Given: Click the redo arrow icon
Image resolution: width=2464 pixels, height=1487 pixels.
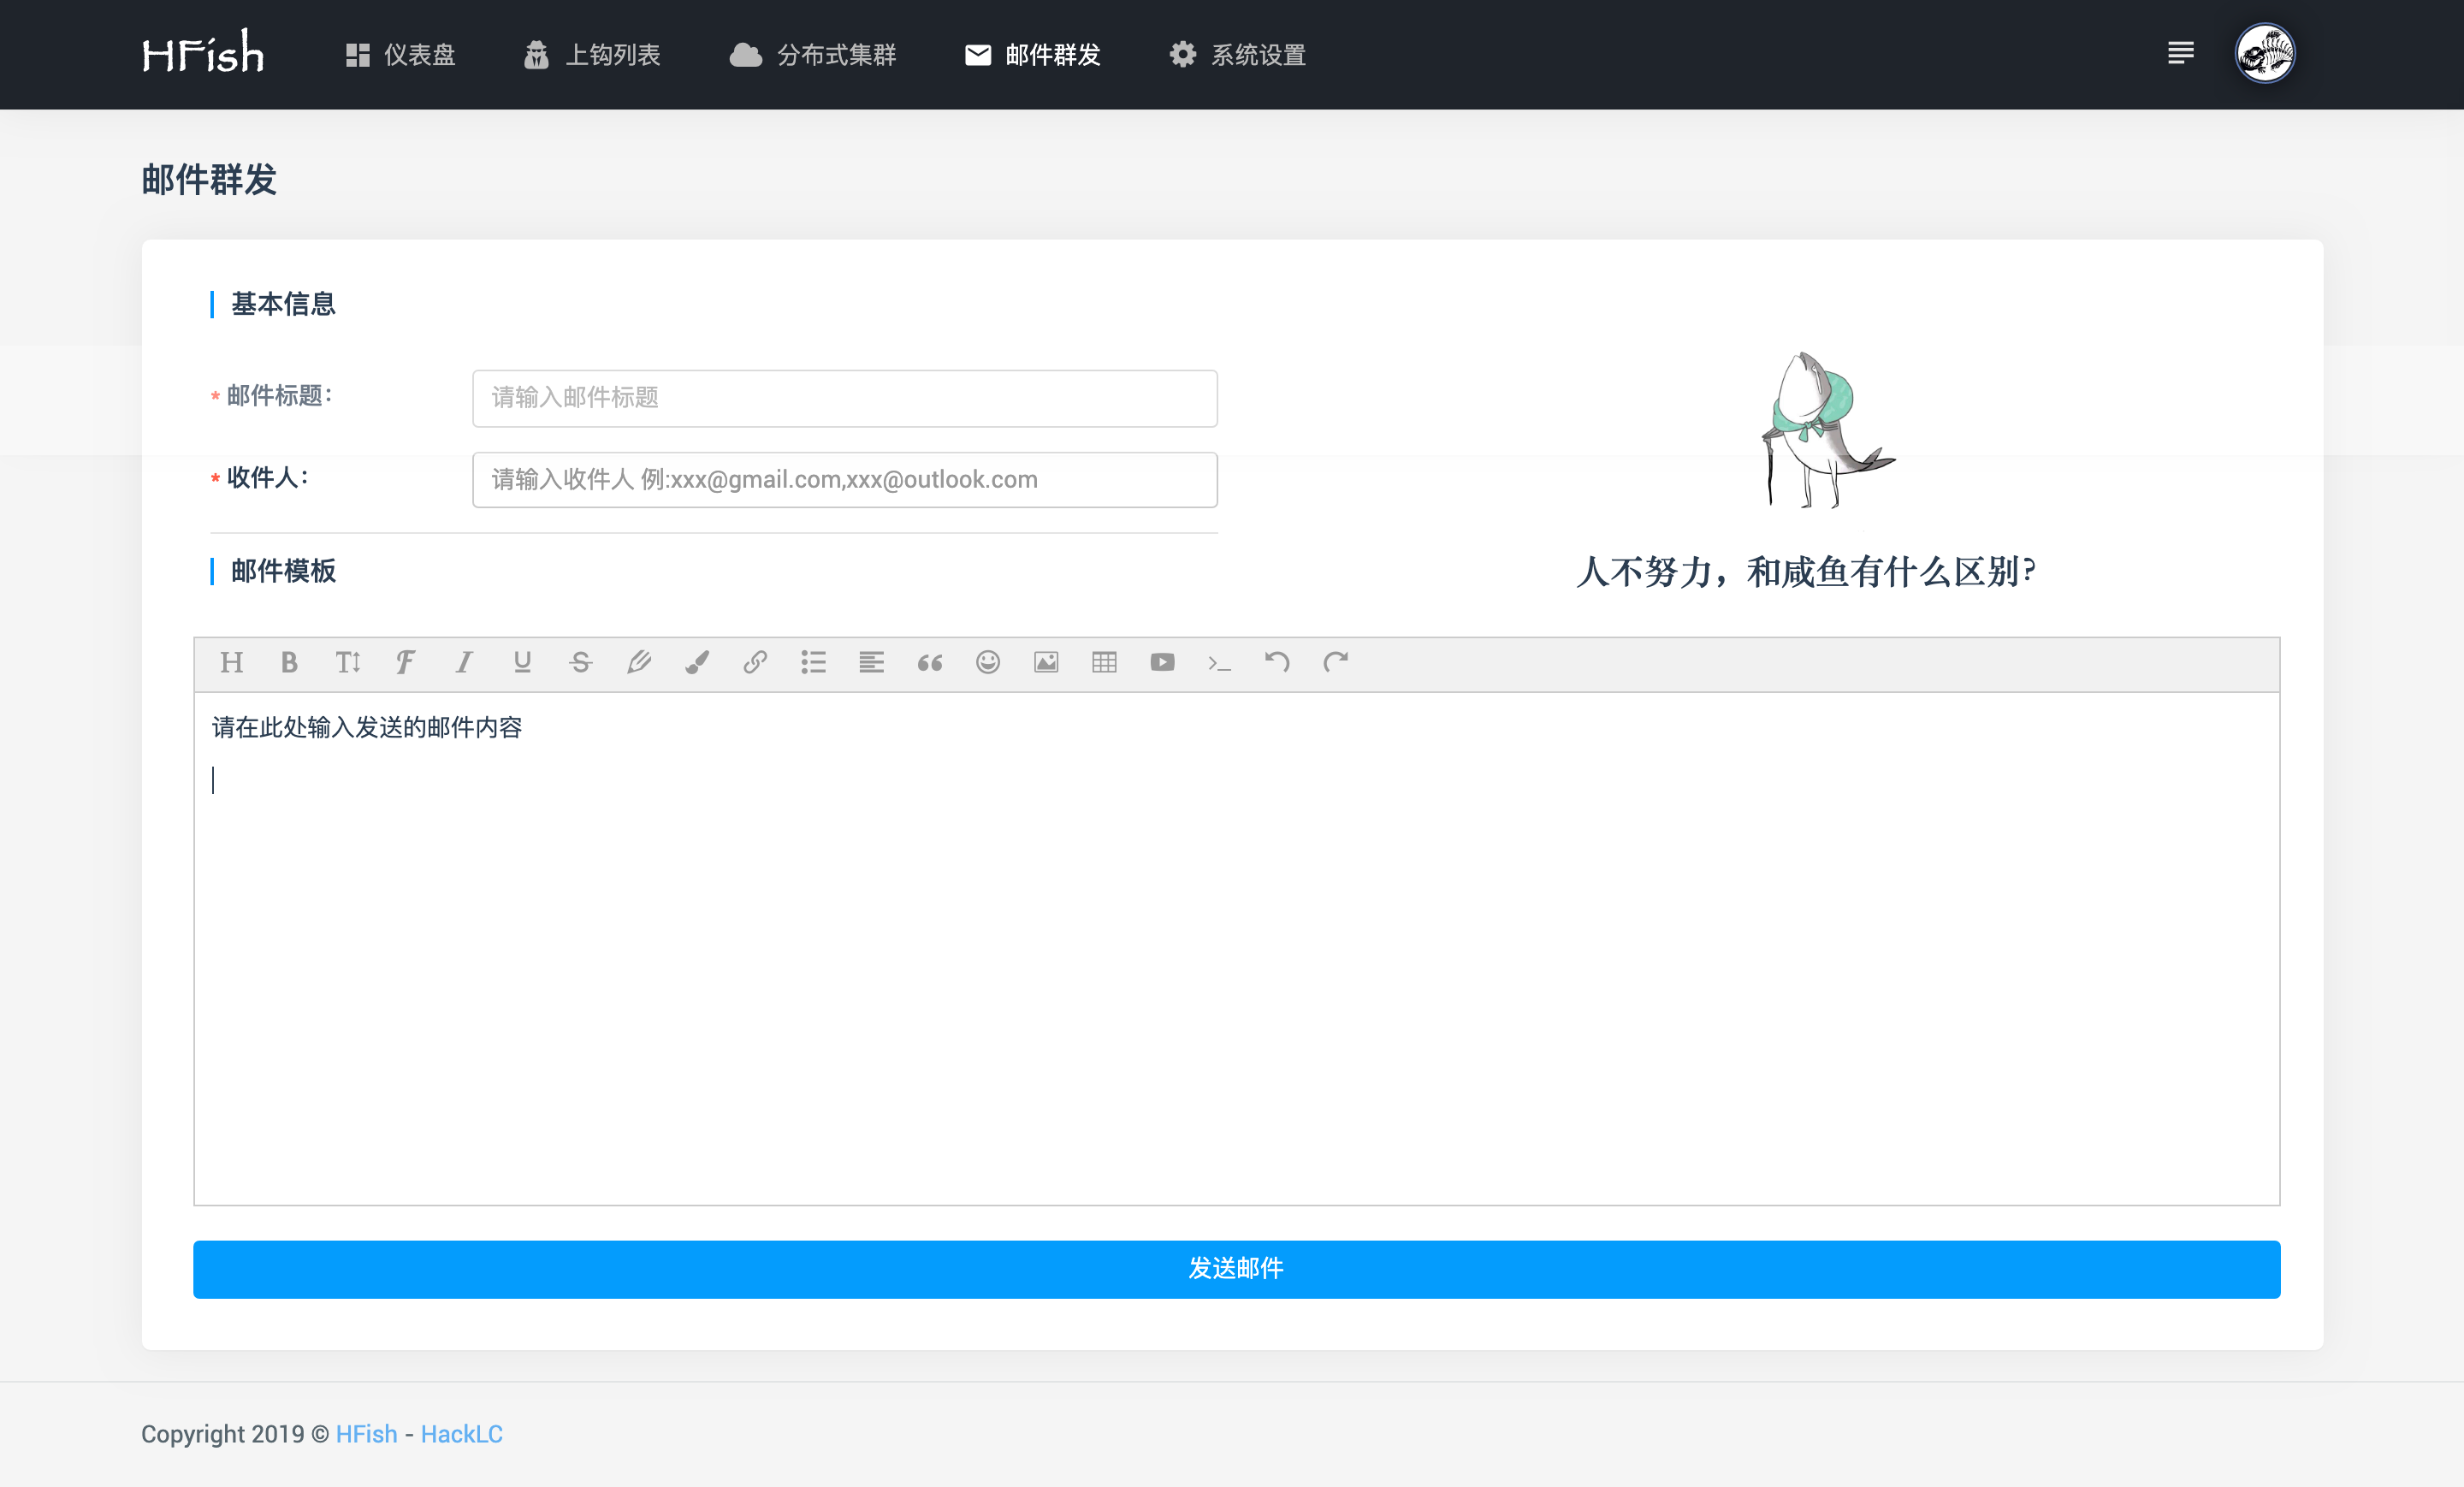Looking at the screenshot, I should (x=1336, y=662).
